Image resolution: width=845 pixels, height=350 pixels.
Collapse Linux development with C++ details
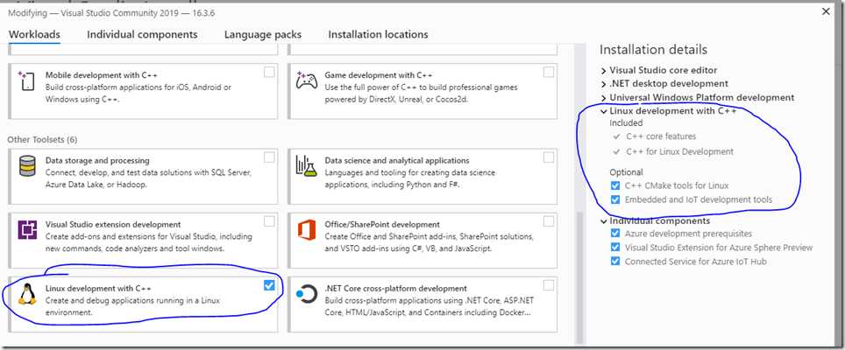point(604,111)
